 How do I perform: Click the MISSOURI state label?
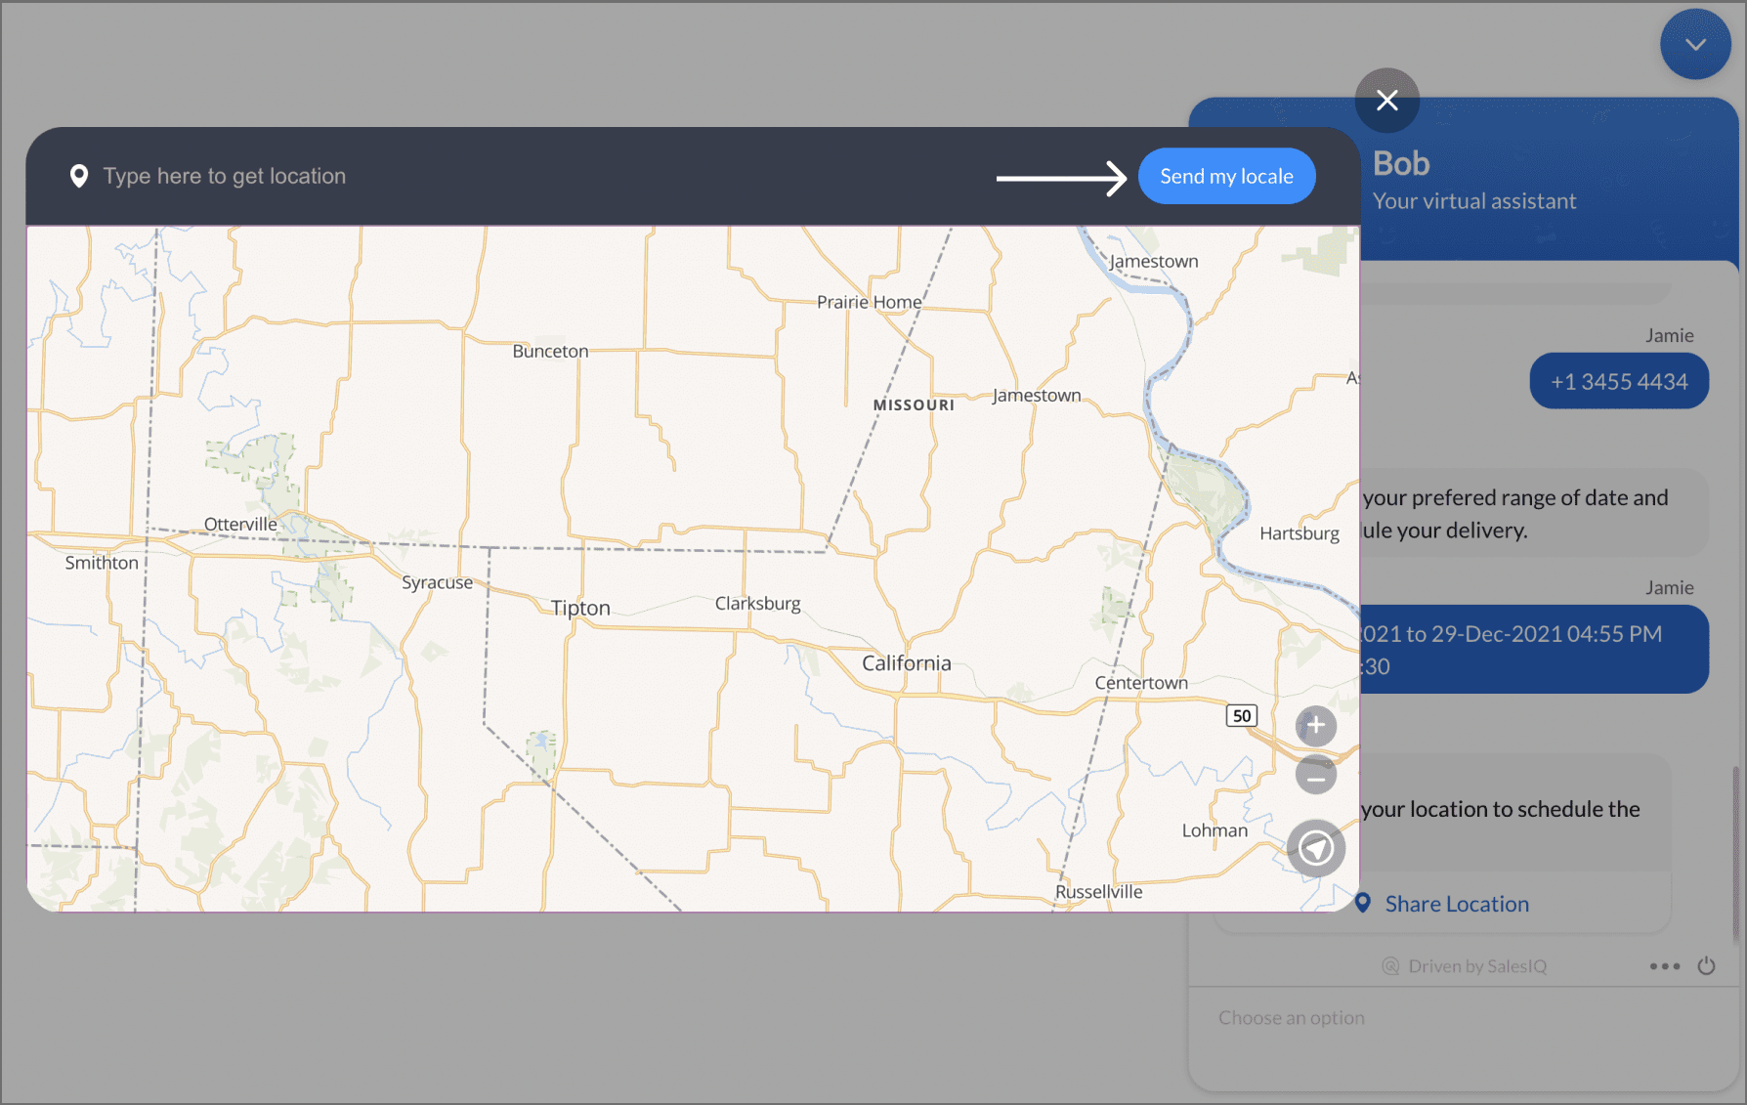(x=914, y=405)
